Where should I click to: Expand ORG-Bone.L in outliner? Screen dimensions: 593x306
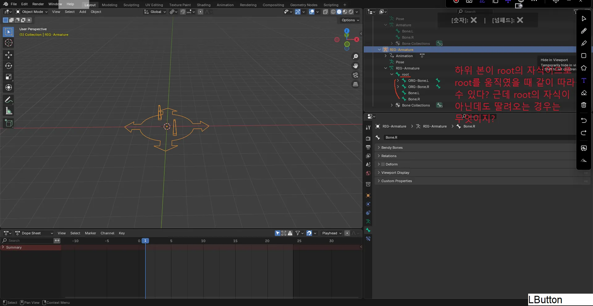tap(398, 81)
